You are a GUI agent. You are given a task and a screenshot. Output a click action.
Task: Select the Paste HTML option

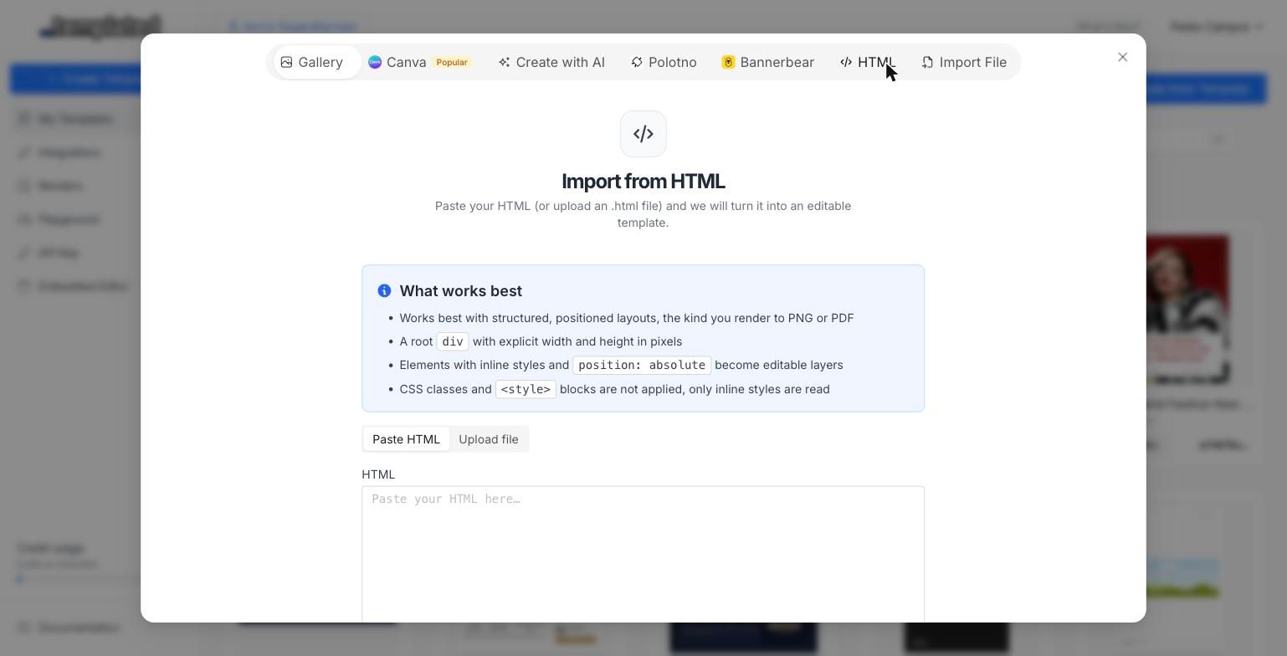[x=406, y=439]
